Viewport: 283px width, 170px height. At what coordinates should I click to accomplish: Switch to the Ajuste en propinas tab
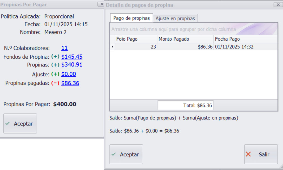pyautogui.click(x=175, y=19)
